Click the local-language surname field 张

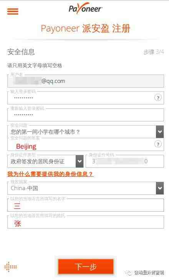[x=86, y=222]
